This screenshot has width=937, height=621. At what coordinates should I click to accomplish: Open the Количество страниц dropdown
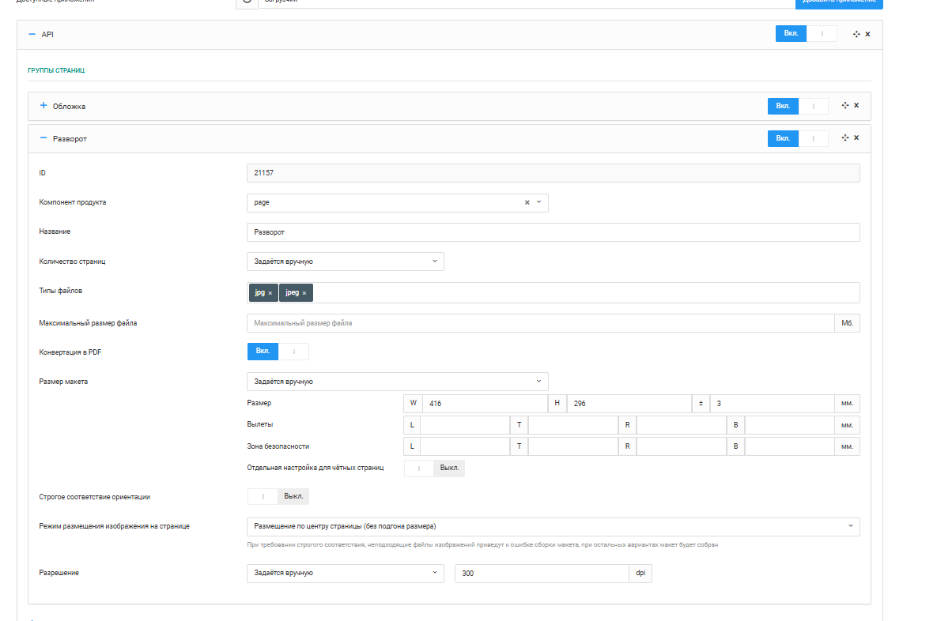coord(346,262)
